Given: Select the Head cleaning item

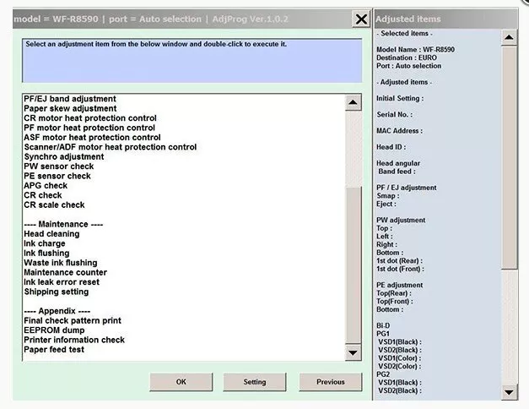Looking at the screenshot, I should [51, 234].
